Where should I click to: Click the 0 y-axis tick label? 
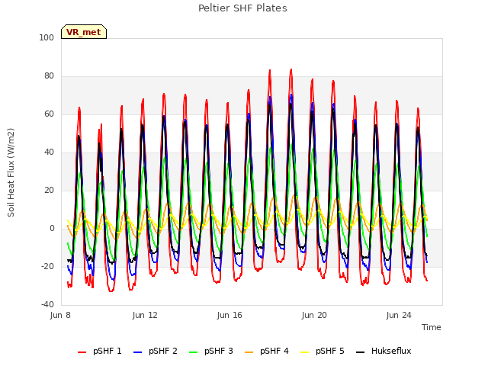point(52,229)
